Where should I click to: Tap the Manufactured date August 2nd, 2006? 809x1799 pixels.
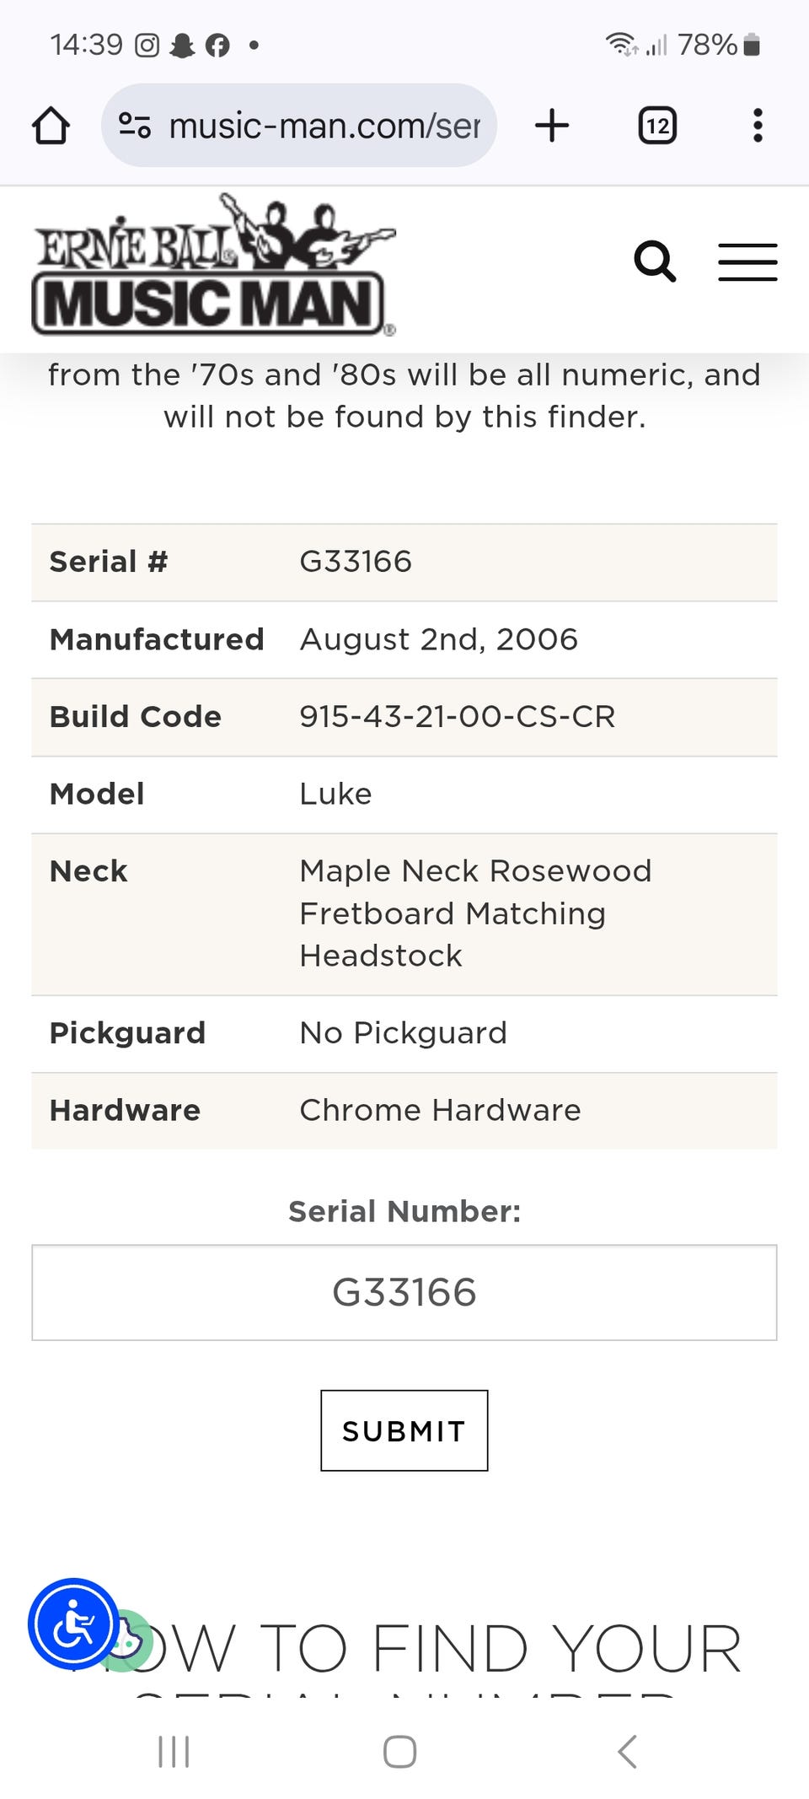(438, 639)
